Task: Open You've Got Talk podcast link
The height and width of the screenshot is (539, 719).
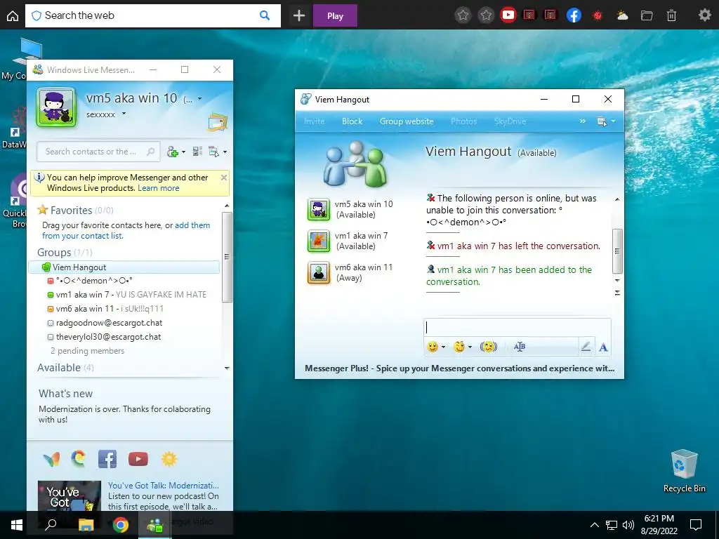Action: [x=163, y=485]
